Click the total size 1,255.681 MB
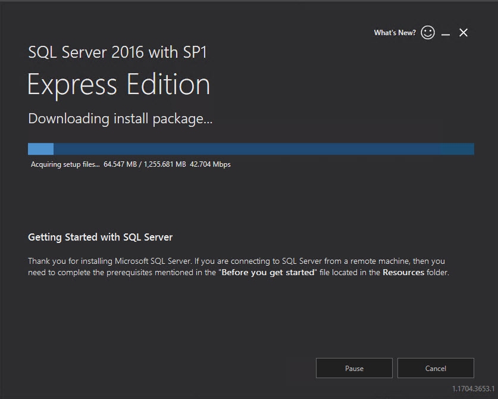 165,164
